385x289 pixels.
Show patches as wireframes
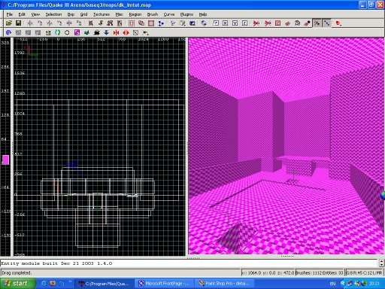coord(287,23)
